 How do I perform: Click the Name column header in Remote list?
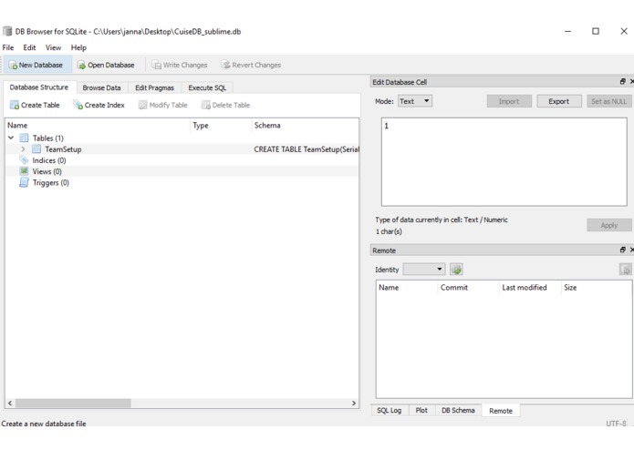point(407,287)
